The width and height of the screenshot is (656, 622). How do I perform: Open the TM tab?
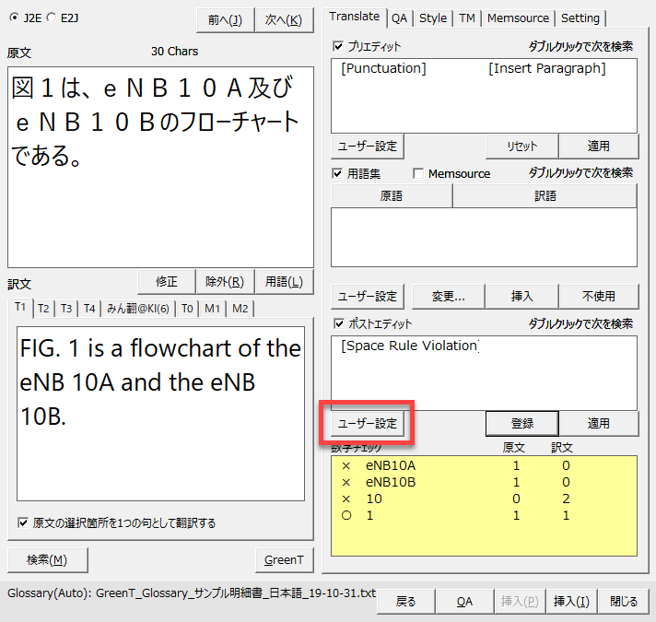(x=467, y=18)
